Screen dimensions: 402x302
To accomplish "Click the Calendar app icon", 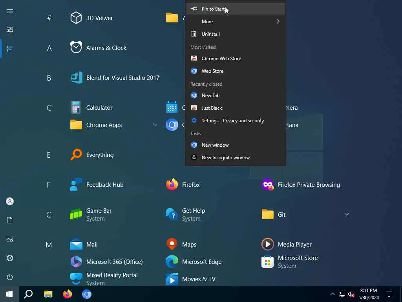I will click(x=172, y=107).
